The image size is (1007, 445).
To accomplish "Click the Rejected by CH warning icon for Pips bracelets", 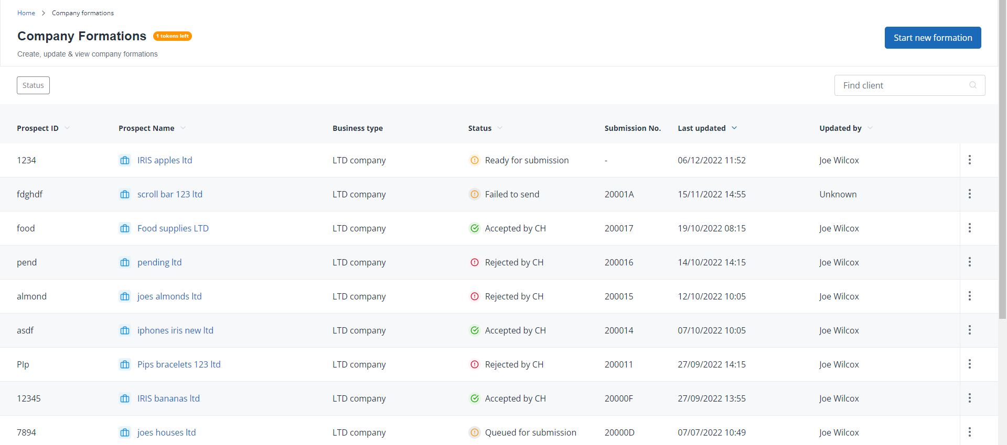I will click(474, 364).
